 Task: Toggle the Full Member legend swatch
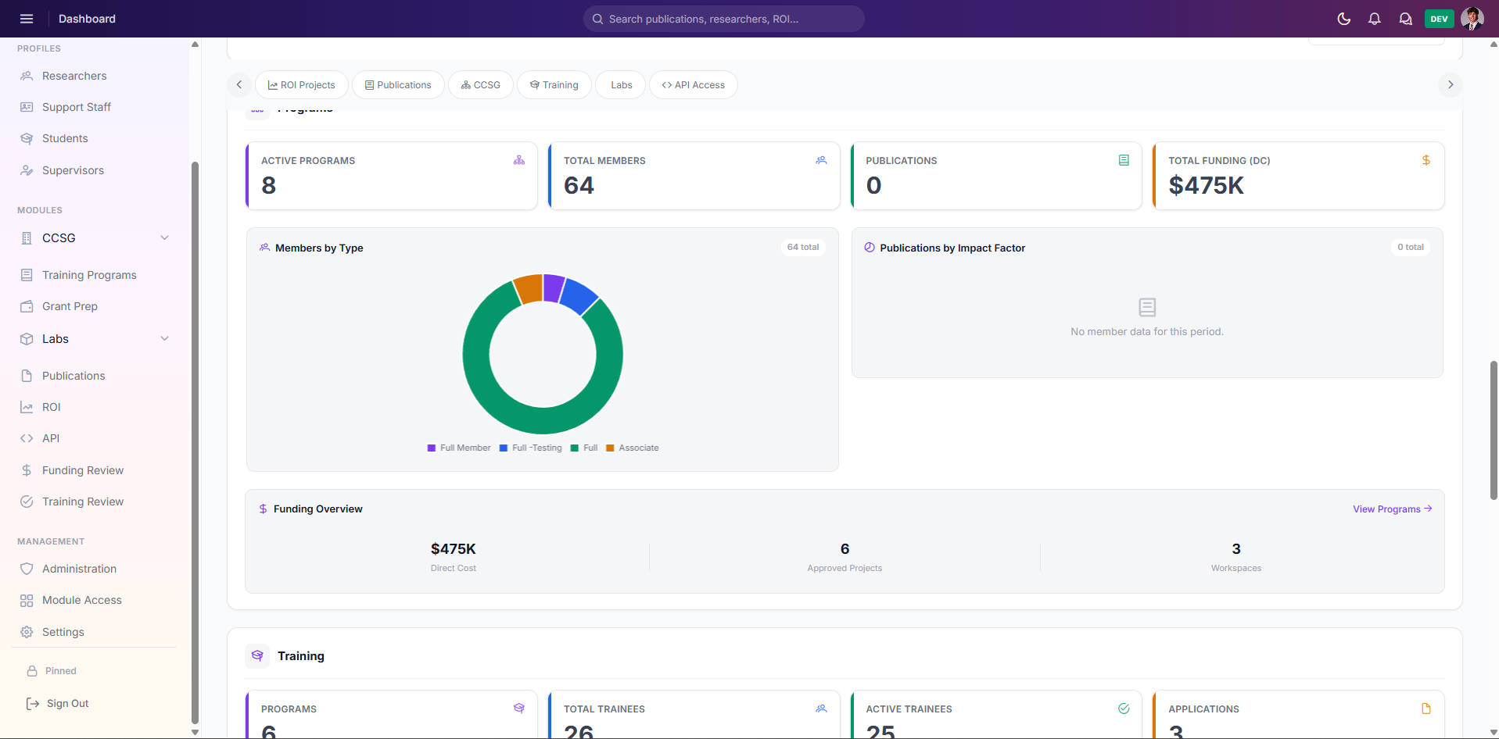[432, 448]
